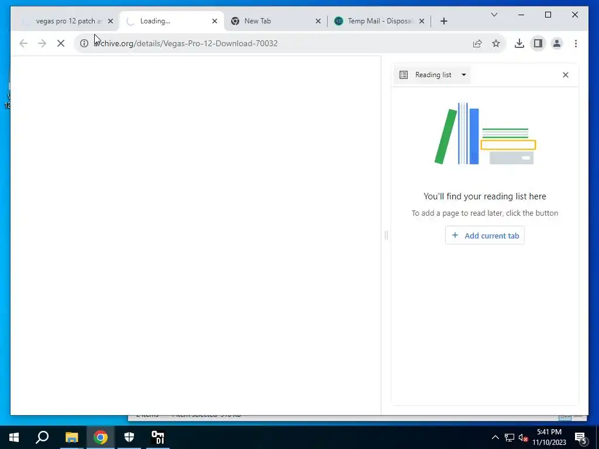Toggle the side panel icon
The width and height of the screenshot is (599, 449).
pos(538,43)
